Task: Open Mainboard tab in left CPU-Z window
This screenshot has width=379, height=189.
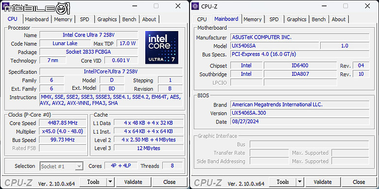Action: click(x=37, y=19)
